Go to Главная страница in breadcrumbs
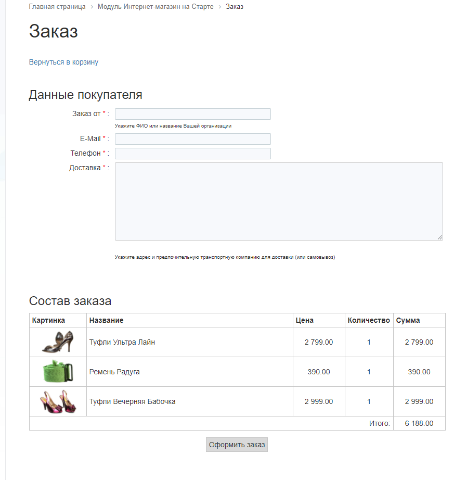 point(57,7)
